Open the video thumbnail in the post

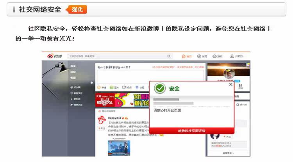coord(119,148)
